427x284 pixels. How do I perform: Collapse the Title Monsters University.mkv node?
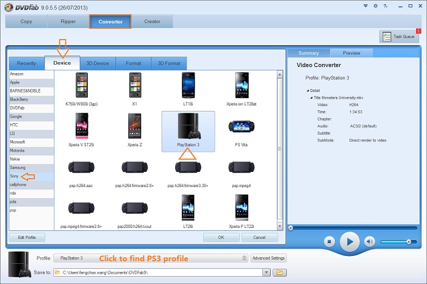coord(311,98)
